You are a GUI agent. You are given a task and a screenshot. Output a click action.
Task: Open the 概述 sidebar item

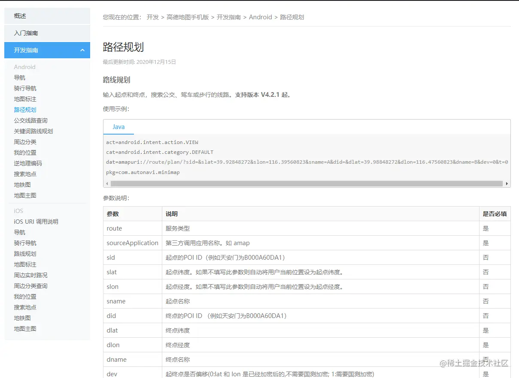coord(19,16)
